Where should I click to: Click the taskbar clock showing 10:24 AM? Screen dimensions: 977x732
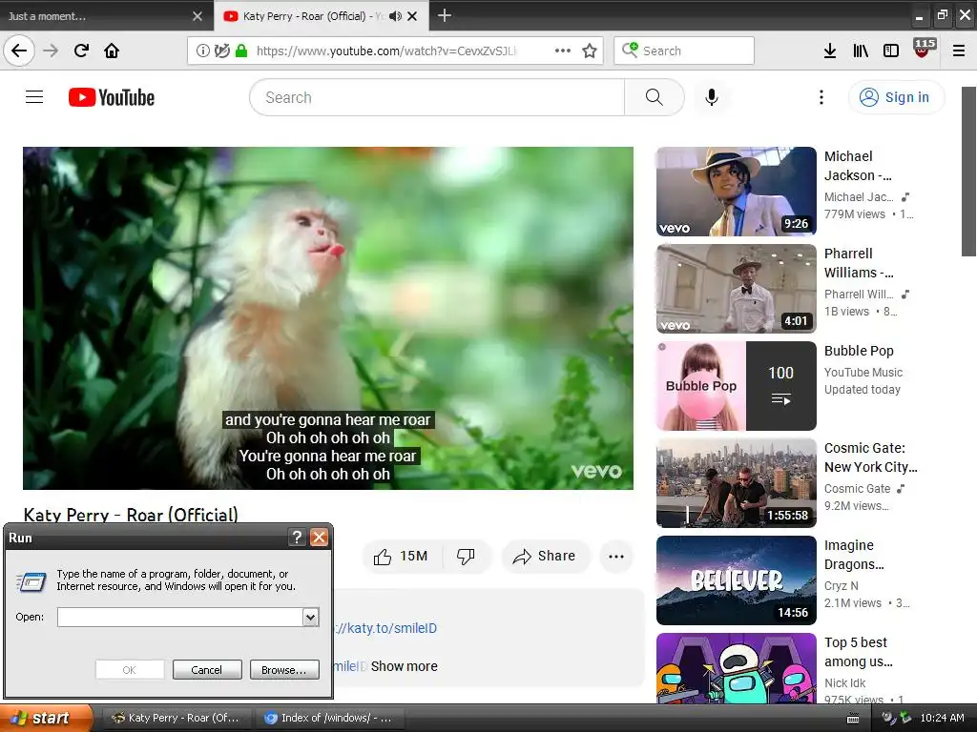click(x=942, y=718)
